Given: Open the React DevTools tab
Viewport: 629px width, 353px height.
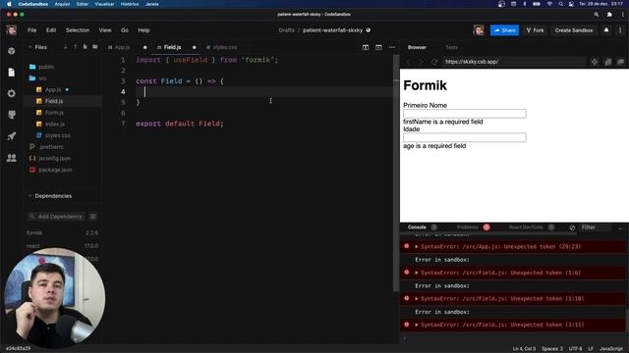Looking at the screenshot, I should click(526, 227).
